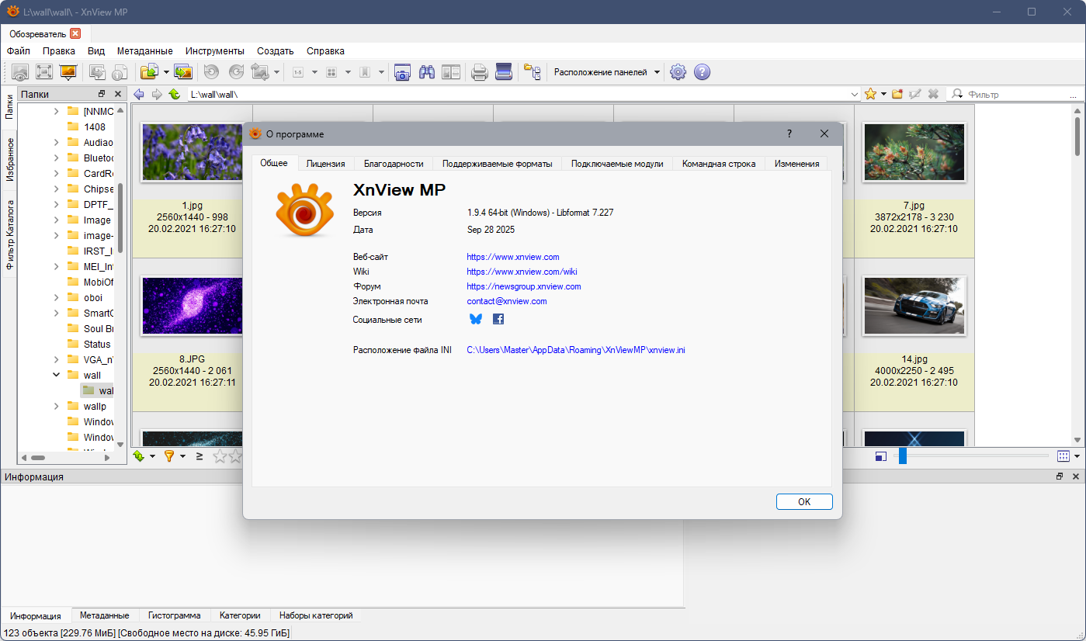This screenshot has height=641, width=1086.
Task: Select the 7.jpg pine branch thumbnail
Action: [x=914, y=152]
